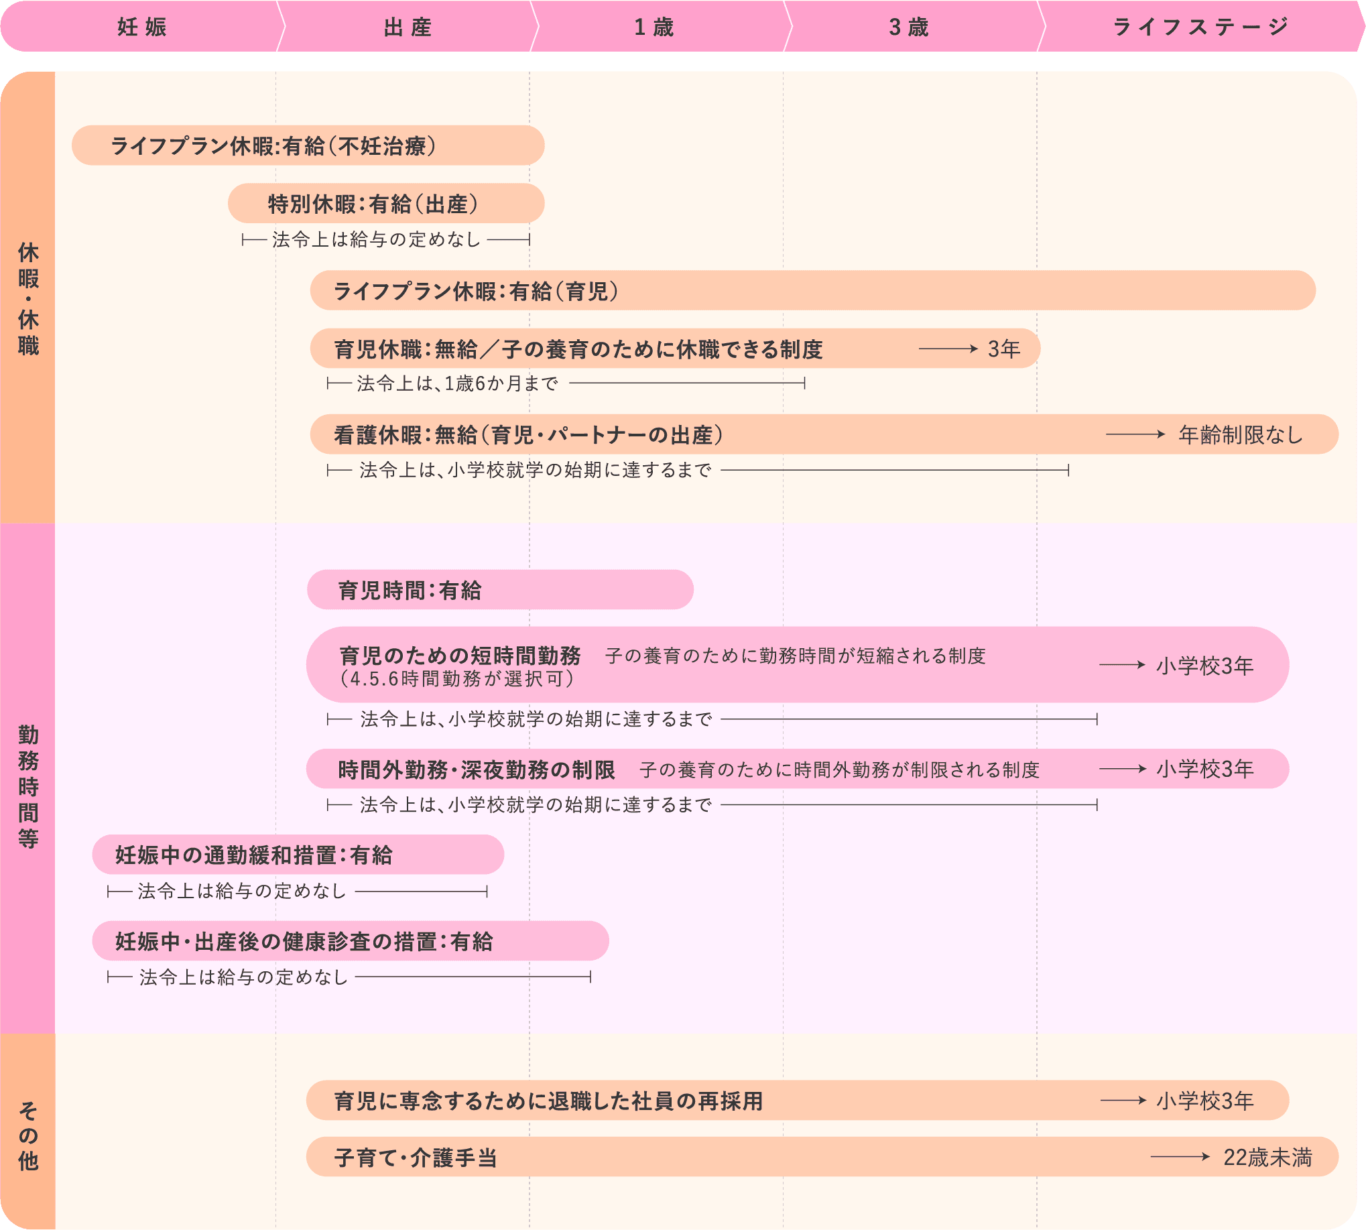Click the 3年 label on 育児休職 bar
This screenshot has height=1230, width=1366.
pyautogui.click(x=1003, y=349)
